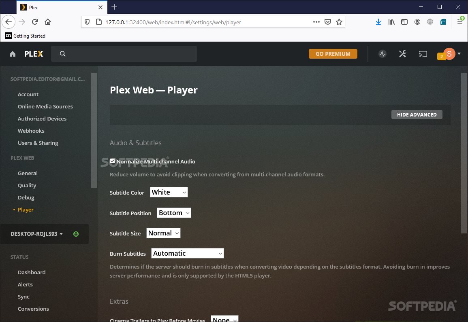Close the Plex browser tab
Image resolution: width=468 pixels, height=322 pixels.
pyautogui.click(x=100, y=7)
